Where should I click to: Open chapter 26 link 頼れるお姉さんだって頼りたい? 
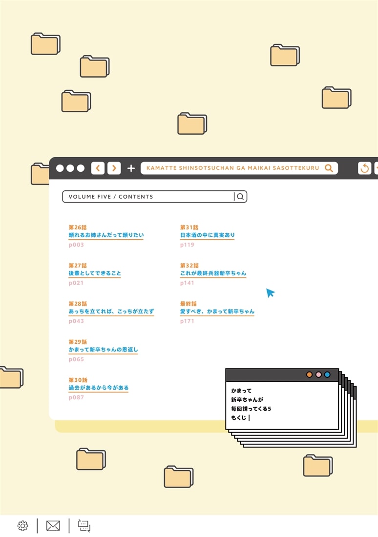point(106,235)
